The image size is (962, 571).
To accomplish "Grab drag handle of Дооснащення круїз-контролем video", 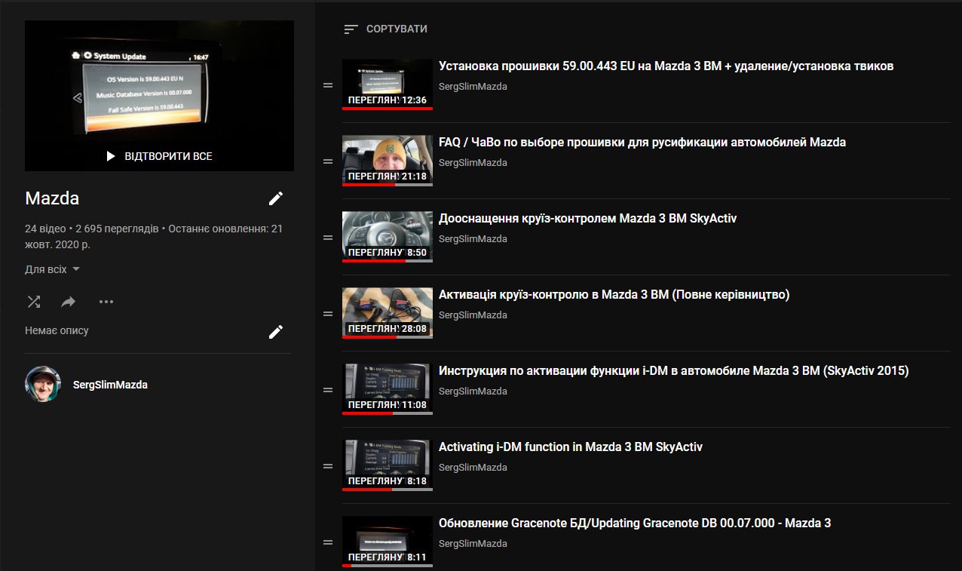I will [328, 238].
